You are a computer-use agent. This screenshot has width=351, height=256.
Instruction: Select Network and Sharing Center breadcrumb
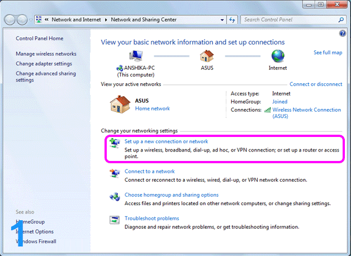click(144, 20)
